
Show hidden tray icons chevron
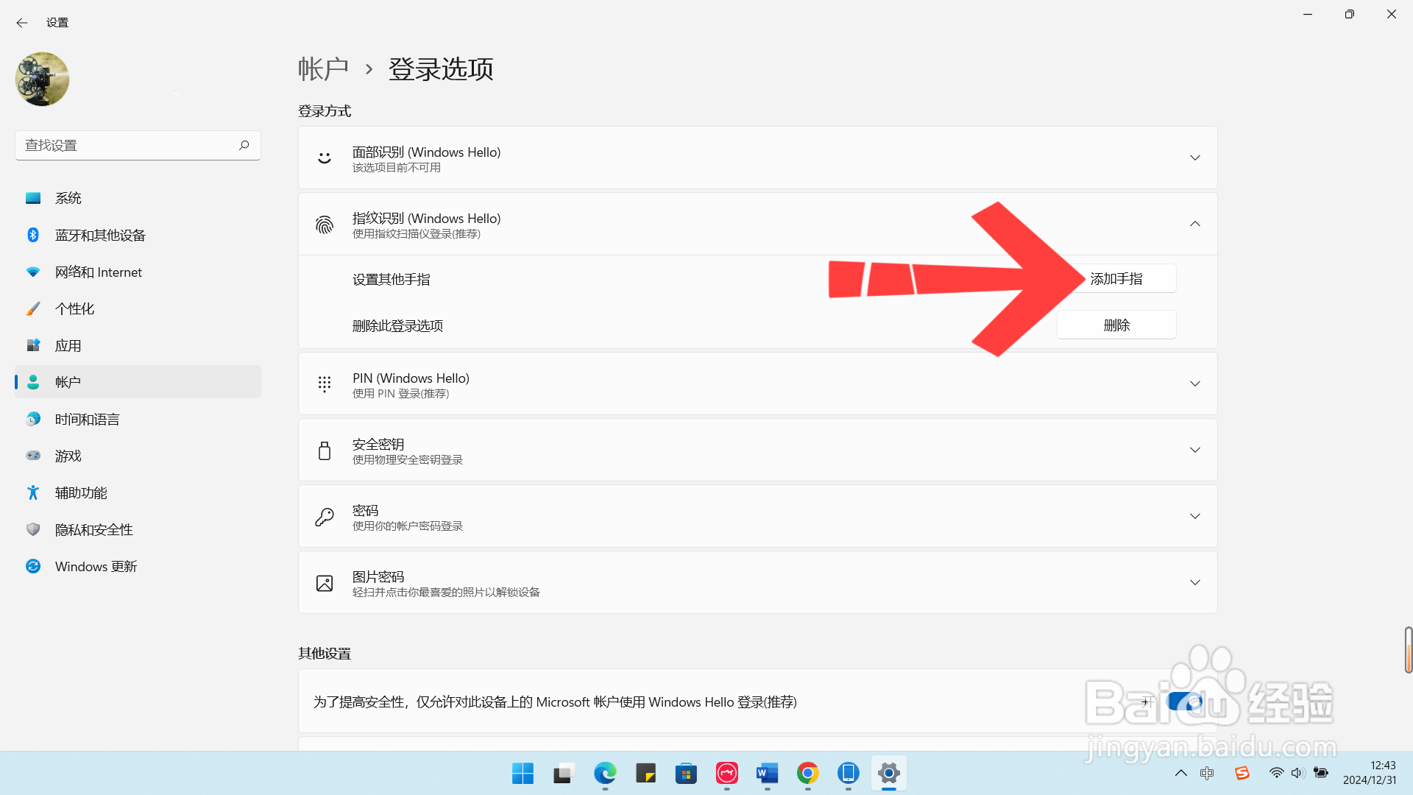[1180, 773]
